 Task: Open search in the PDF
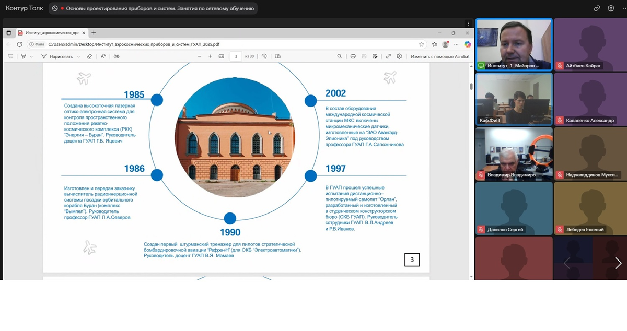(340, 56)
